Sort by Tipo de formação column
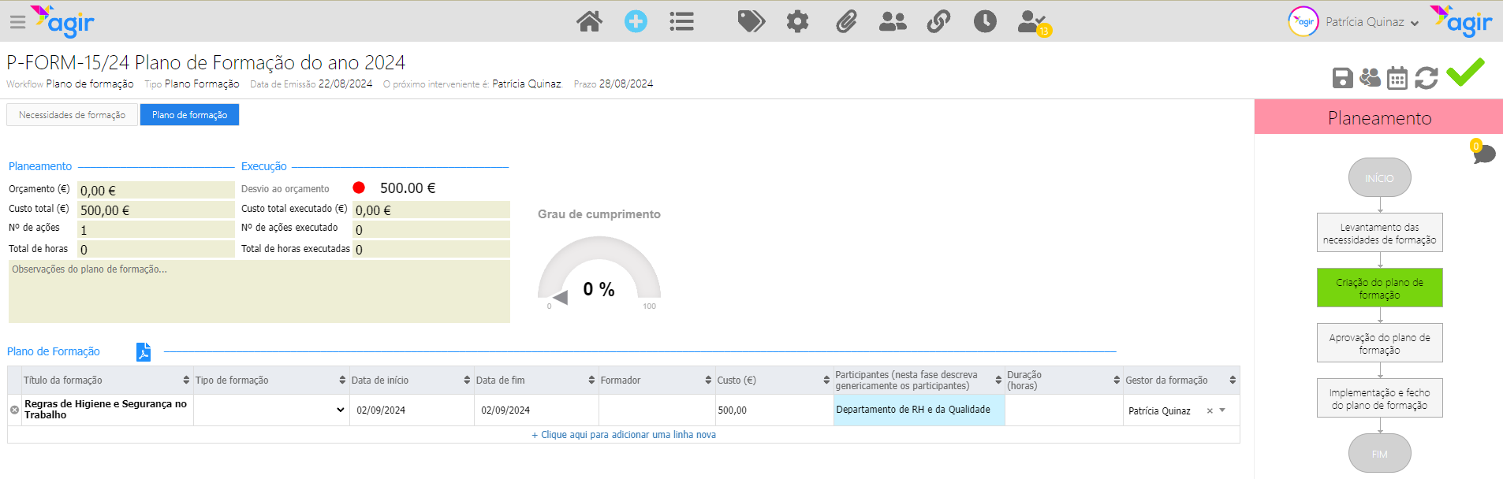1503x479 pixels. pyautogui.click(x=342, y=380)
